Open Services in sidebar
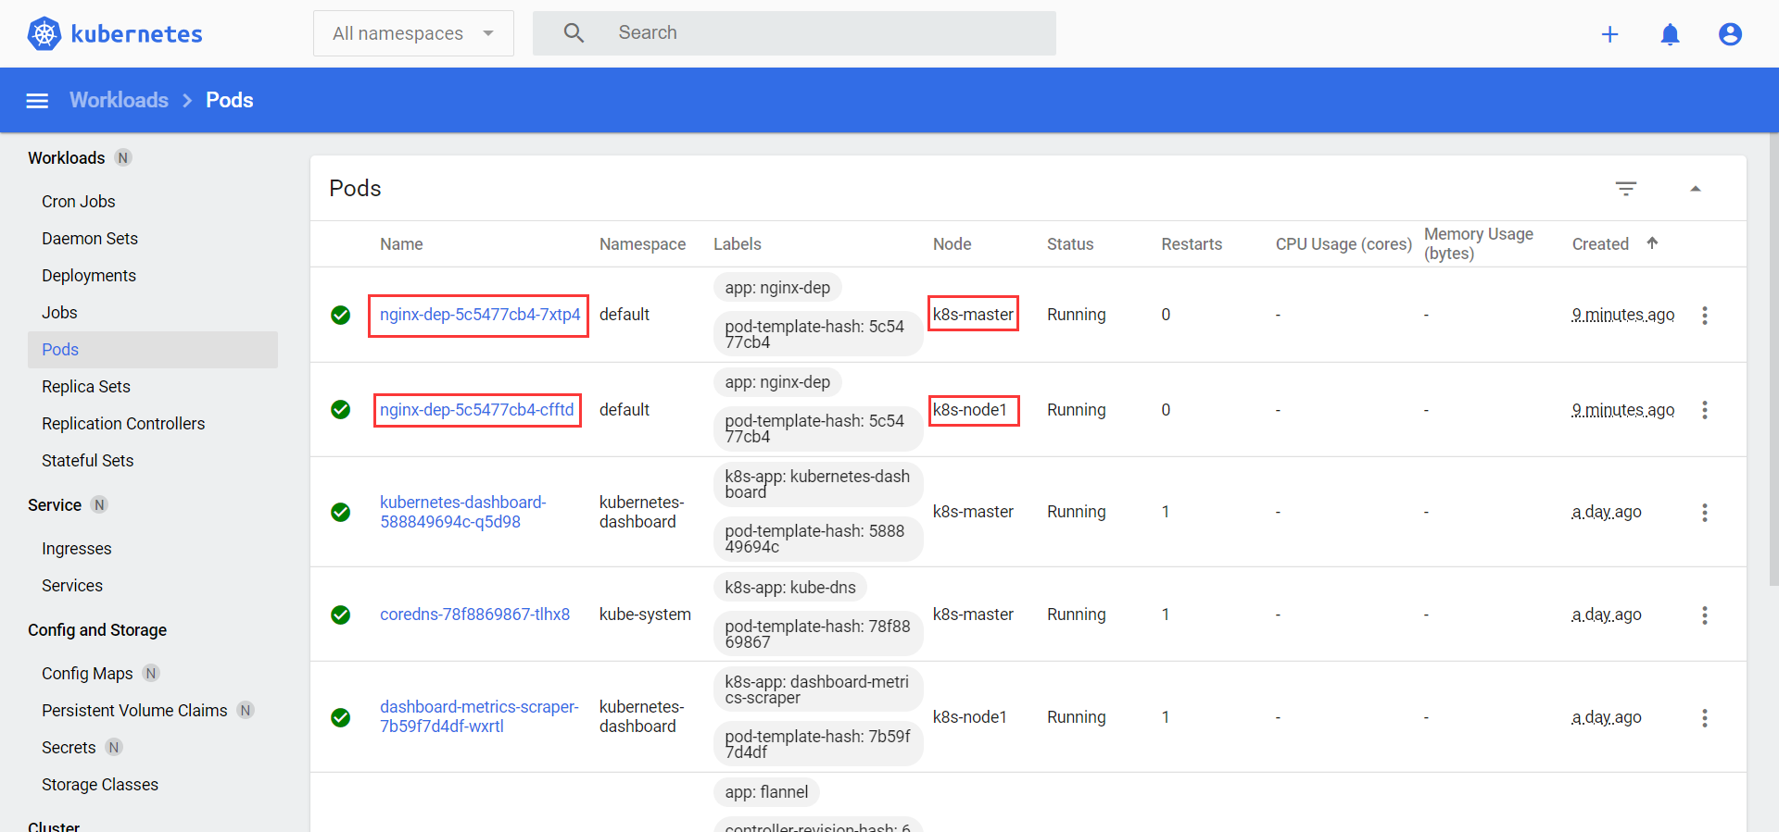This screenshot has height=832, width=1779. tap(72, 586)
